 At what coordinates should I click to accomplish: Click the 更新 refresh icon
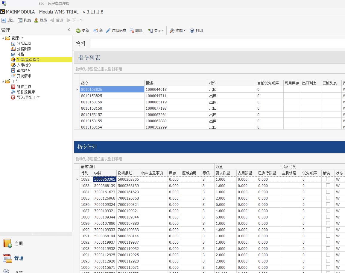[78, 31]
